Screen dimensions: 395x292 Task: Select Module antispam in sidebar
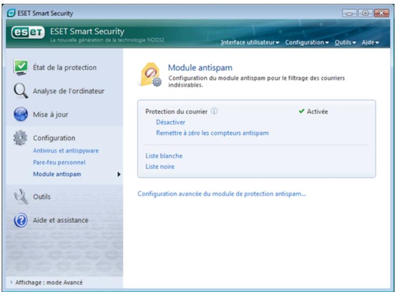pos(57,174)
